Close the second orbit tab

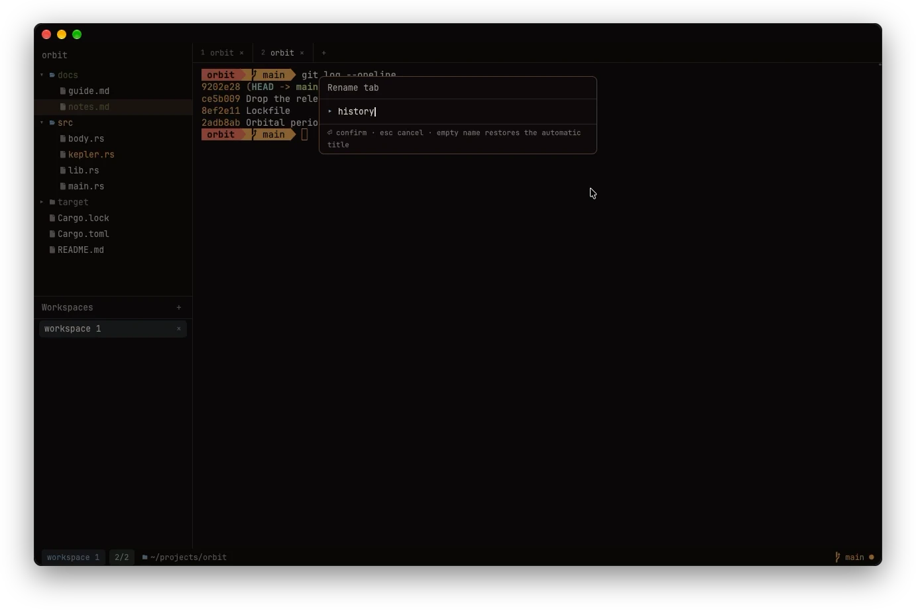[302, 53]
